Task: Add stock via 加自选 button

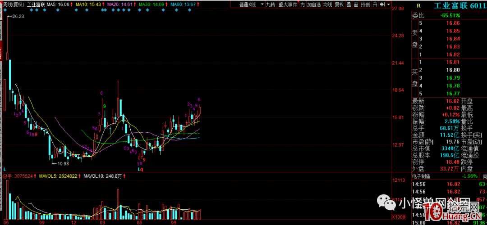Action: tap(314, 4)
